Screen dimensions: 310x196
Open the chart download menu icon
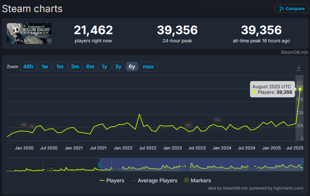pos(299,67)
